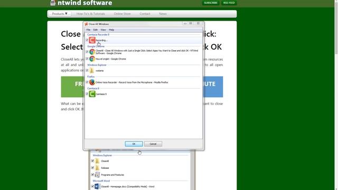Open the View menu

coord(104,30)
